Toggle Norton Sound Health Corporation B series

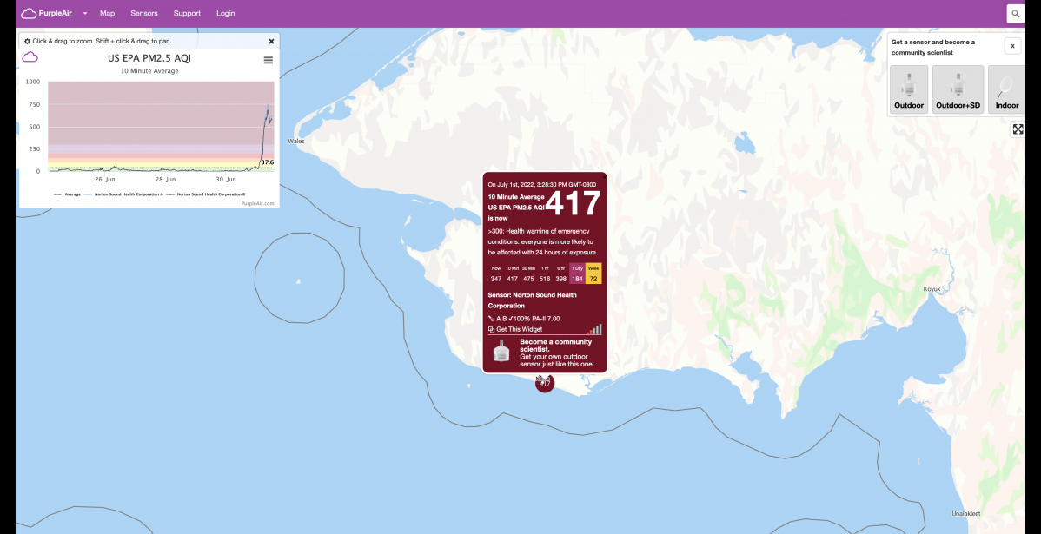coord(205,194)
